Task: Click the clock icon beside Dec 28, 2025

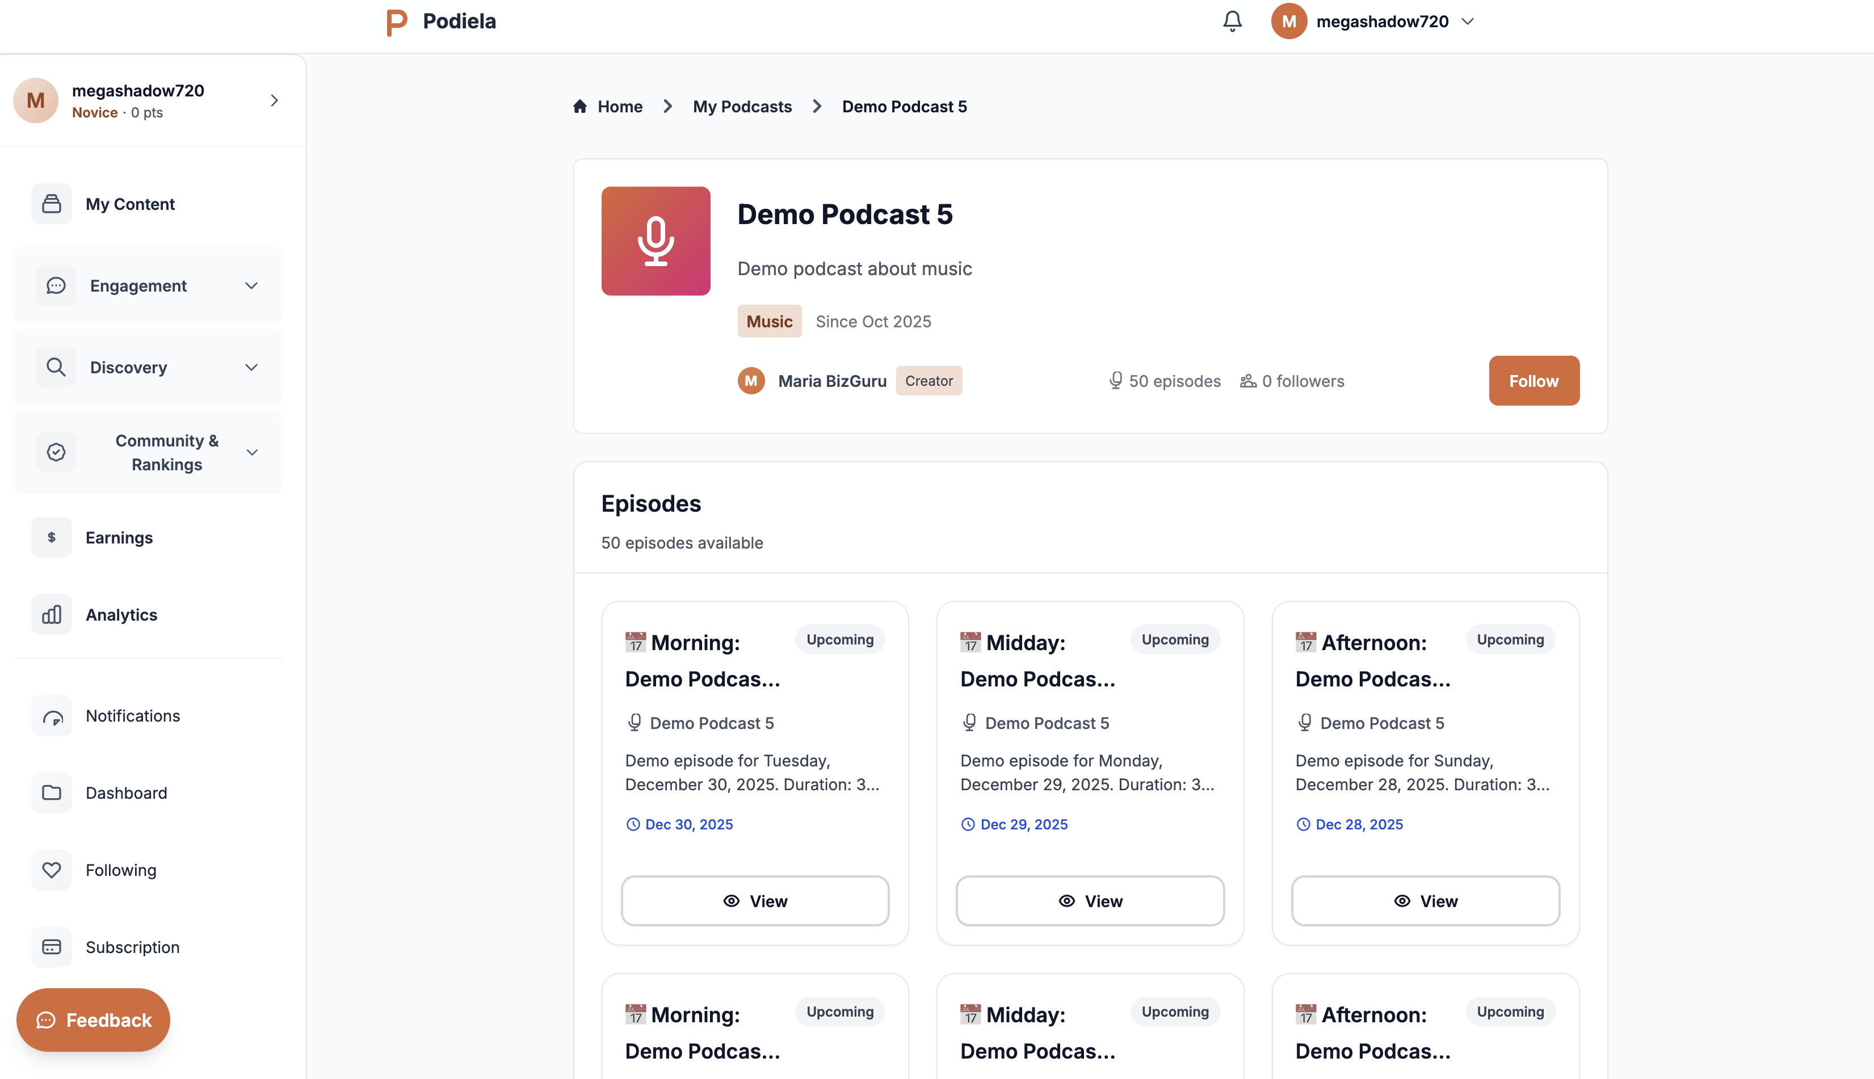Action: tap(1302, 824)
